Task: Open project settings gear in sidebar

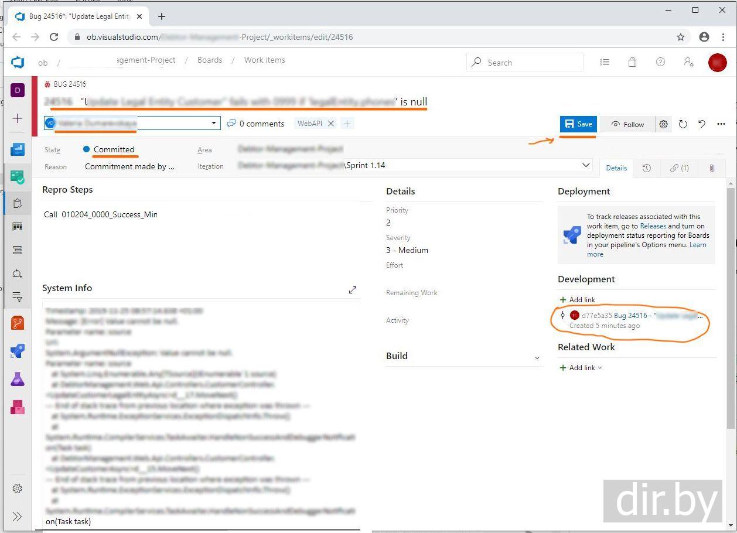Action: (18, 488)
